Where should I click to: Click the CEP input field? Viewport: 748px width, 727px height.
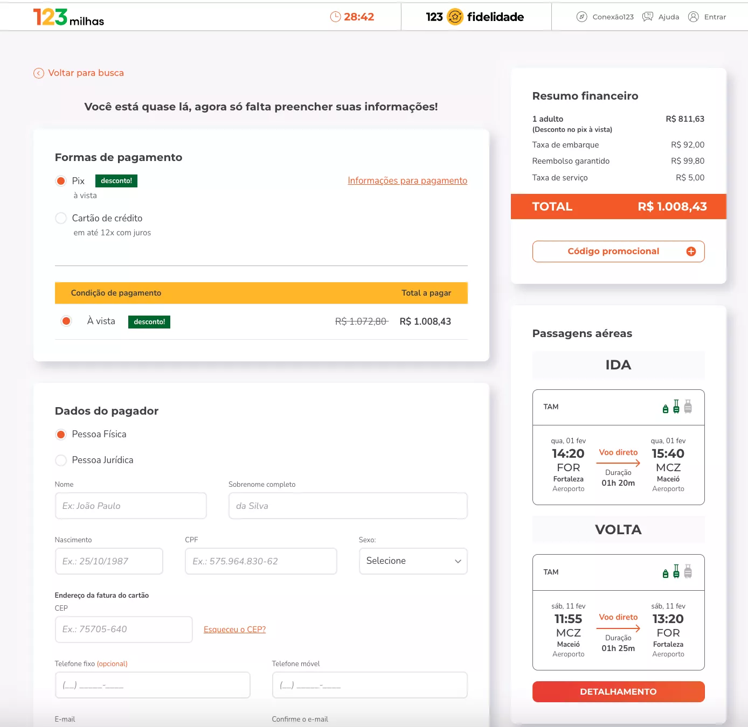[x=124, y=630]
